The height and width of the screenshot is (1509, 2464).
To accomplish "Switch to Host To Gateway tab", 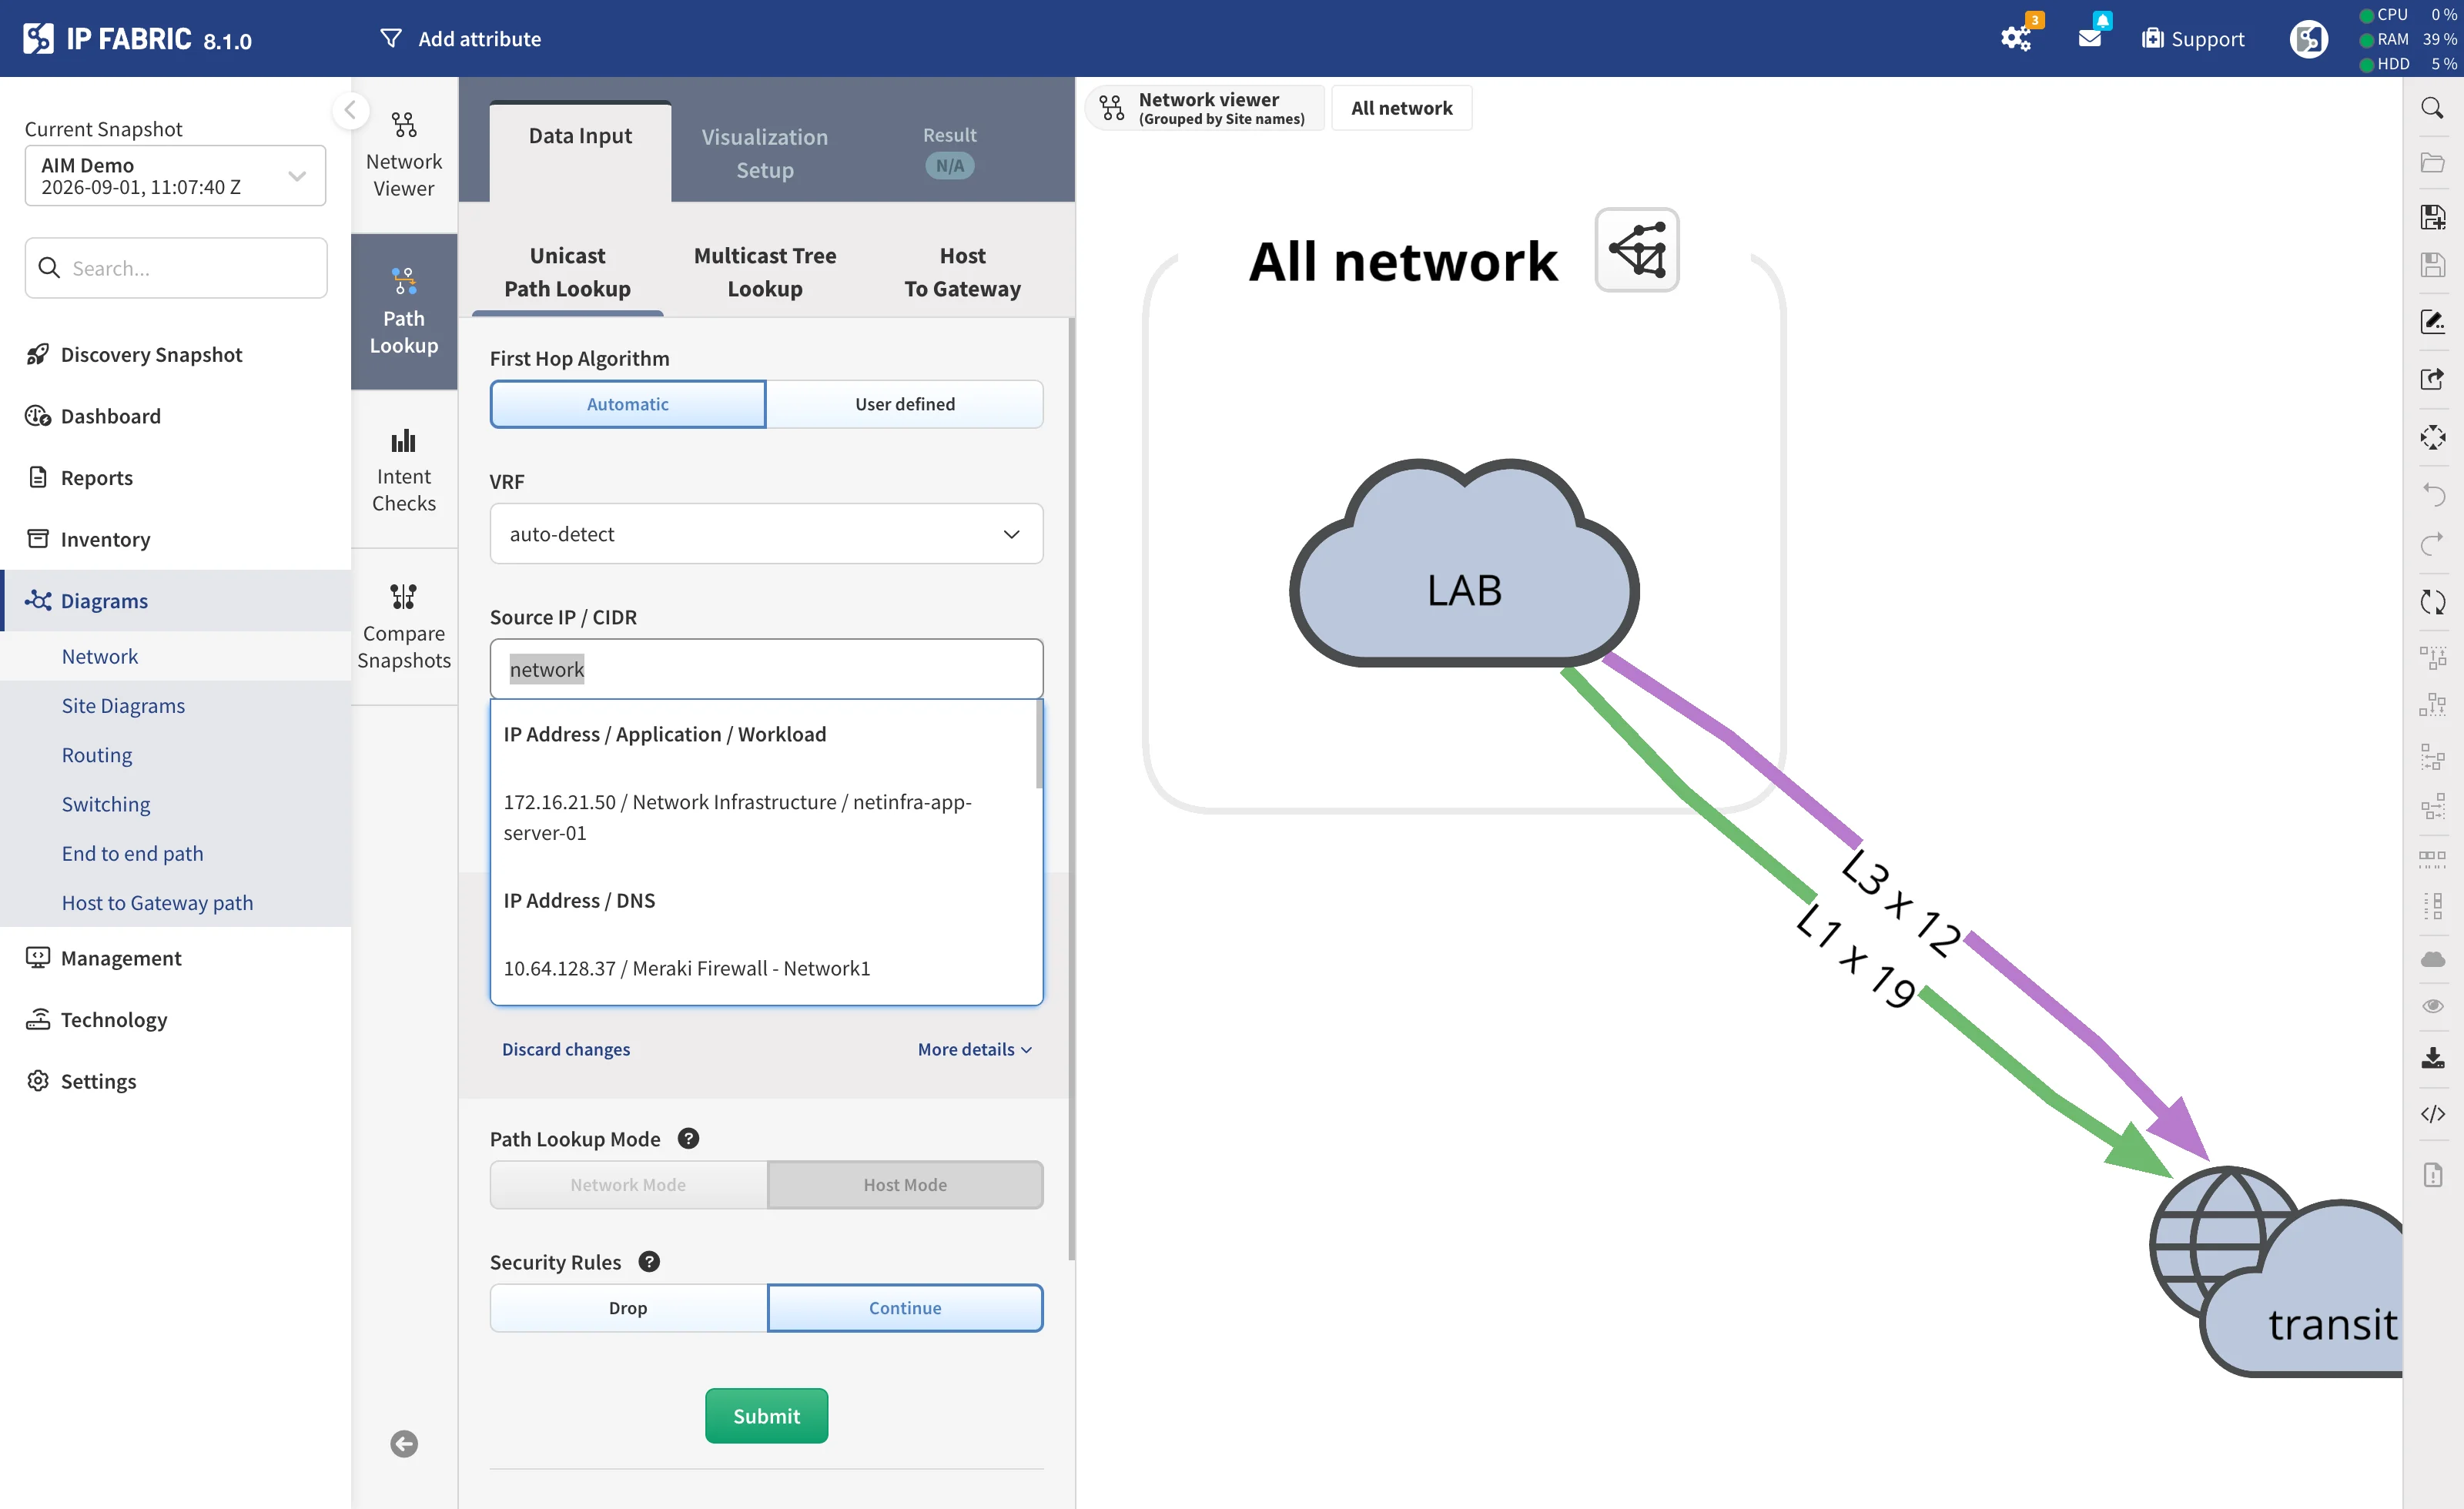I will click(x=962, y=272).
